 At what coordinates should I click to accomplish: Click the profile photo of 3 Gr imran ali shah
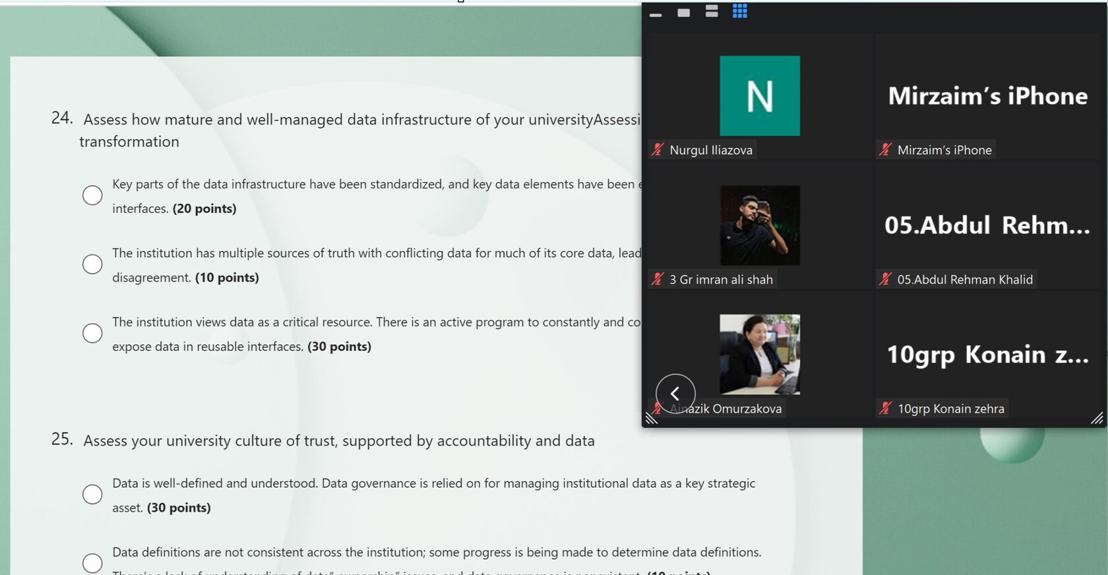[760, 226]
